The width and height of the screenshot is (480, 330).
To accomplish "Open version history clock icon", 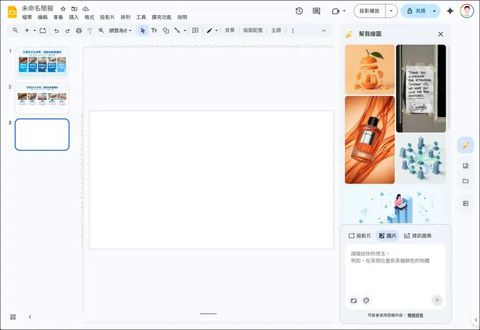I will (x=299, y=11).
